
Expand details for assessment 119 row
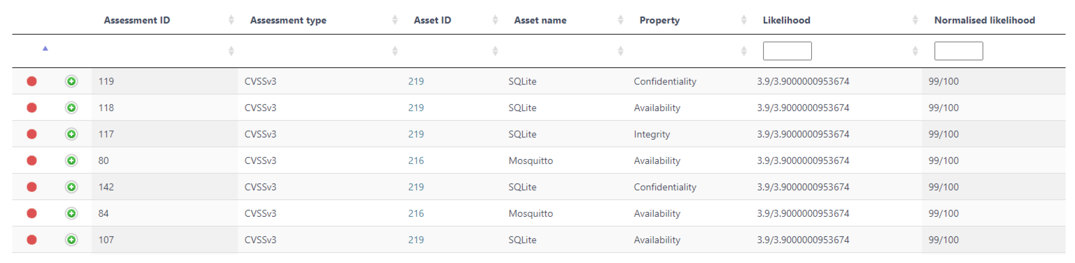click(x=72, y=81)
